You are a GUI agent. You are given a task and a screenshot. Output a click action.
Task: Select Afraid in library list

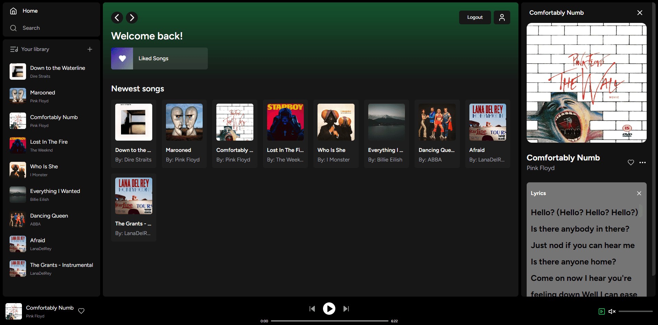pyautogui.click(x=51, y=244)
